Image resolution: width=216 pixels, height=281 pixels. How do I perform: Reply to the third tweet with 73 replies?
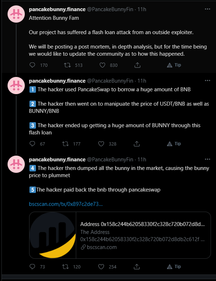click(32, 267)
